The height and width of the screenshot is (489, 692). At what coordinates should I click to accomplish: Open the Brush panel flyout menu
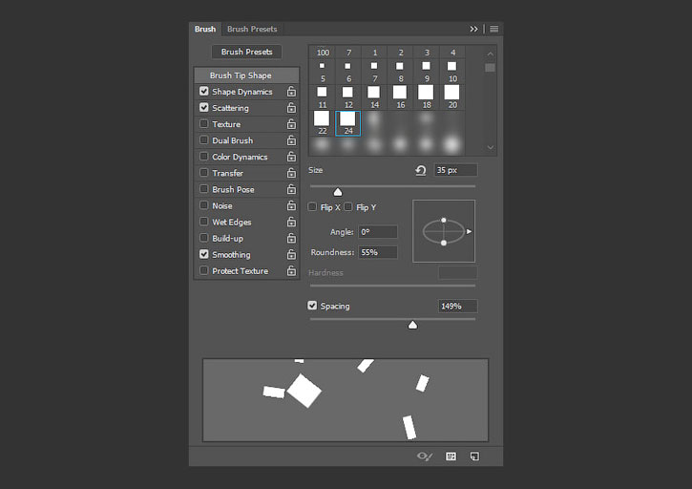493,30
